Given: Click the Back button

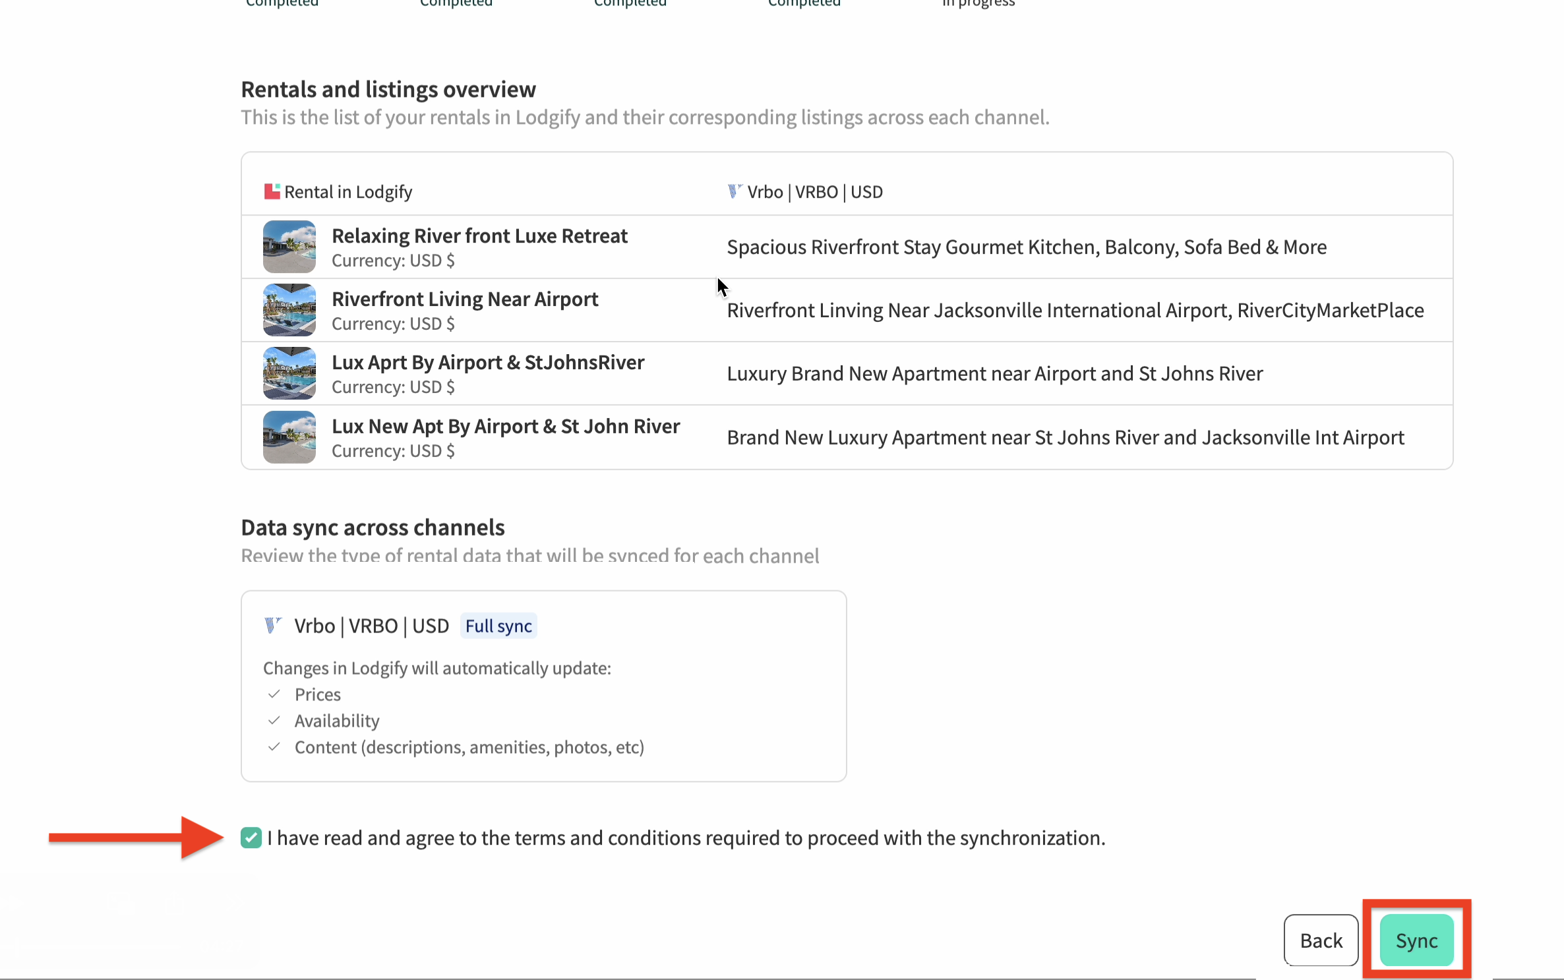Looking at the screenshot, I should (x=1321, y=940).
